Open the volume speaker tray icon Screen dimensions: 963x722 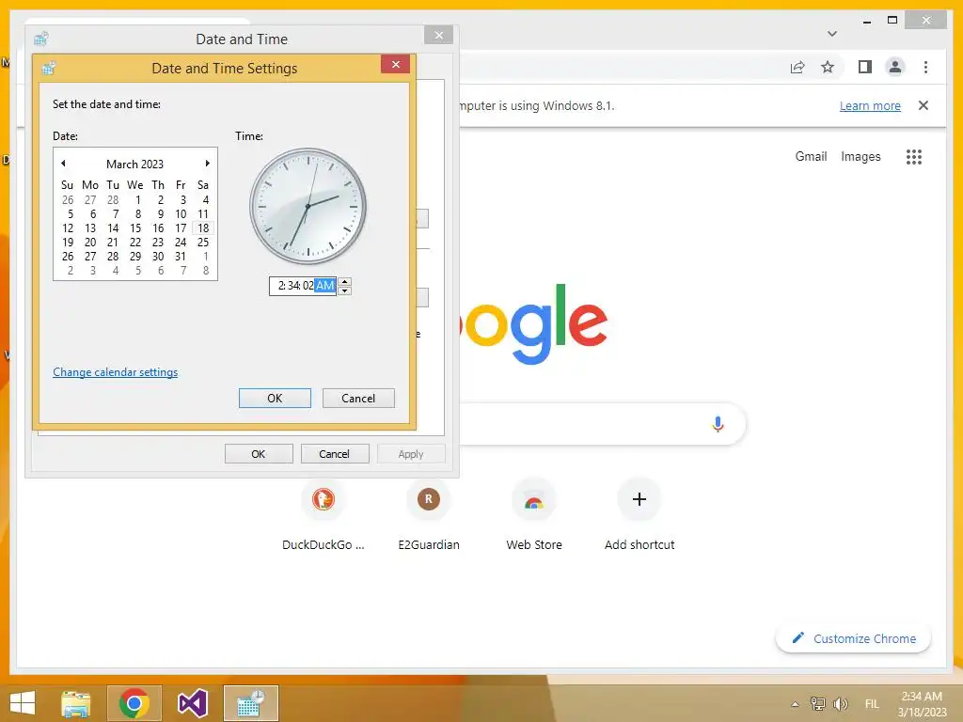coord(840,703)
